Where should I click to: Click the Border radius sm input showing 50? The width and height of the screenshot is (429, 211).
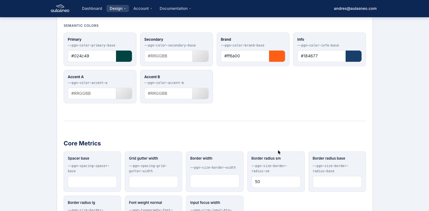pyautogui.click(x=276, y=182)
